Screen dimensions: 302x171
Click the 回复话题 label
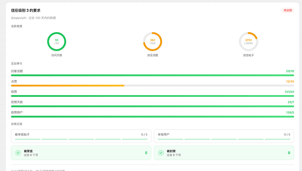(17, 71)
